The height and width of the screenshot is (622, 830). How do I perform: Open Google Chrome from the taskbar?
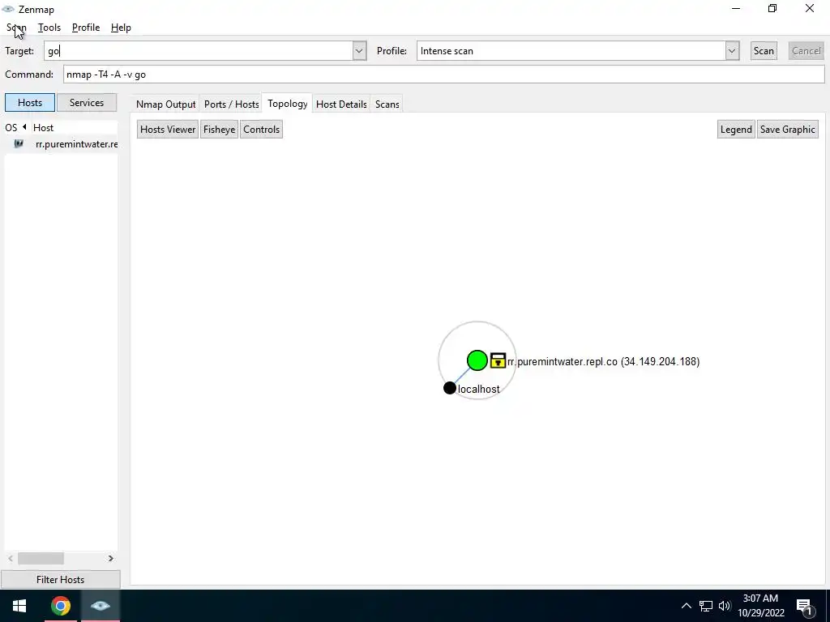61,606
